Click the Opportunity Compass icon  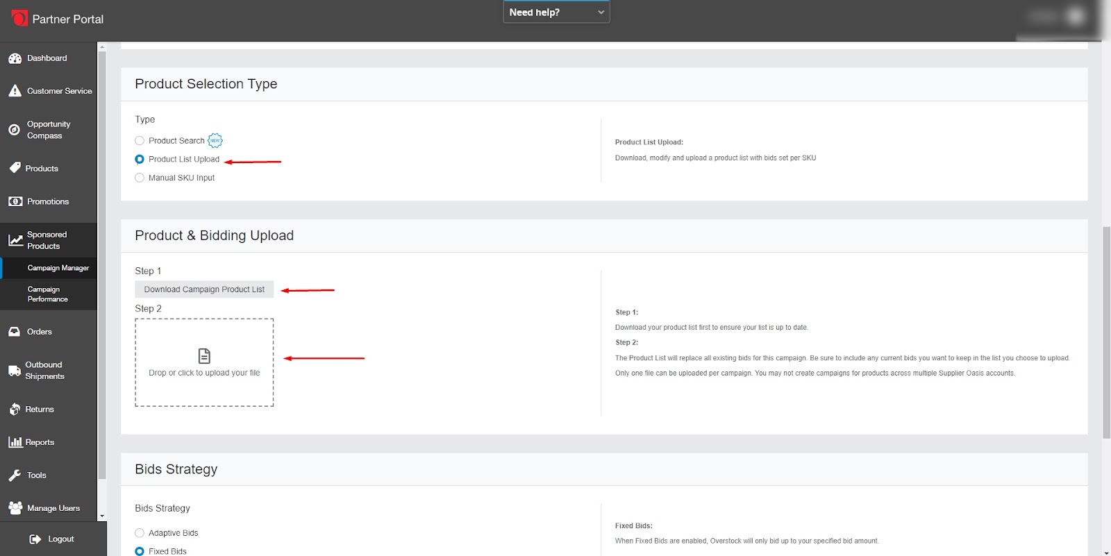click(14, 130)
